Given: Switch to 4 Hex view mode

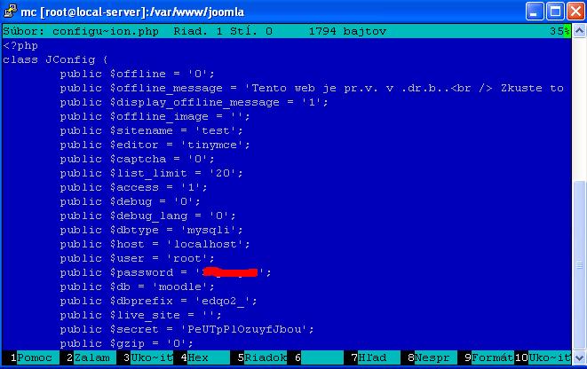Looking at the screenshot, I should pos(197,357).
